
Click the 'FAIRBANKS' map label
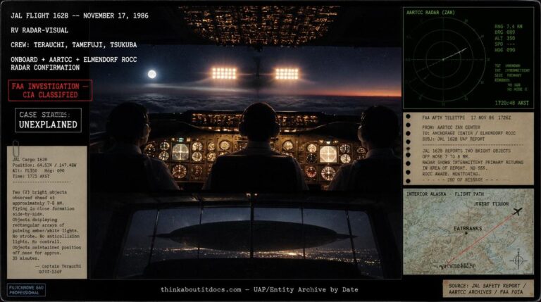[468, 228]
